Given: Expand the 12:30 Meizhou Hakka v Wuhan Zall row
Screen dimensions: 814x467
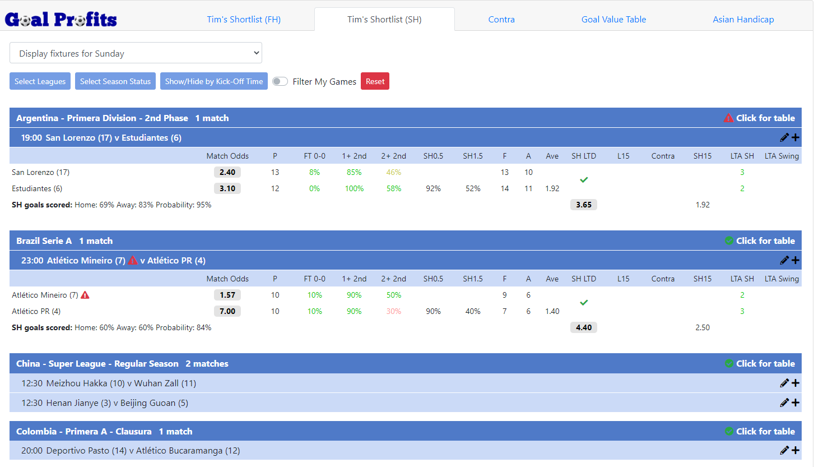Looking at the screenshot, I should pos(406,383).
